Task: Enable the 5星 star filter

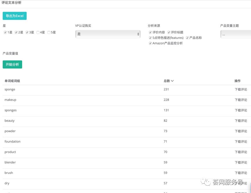Action: (x=49, y=32)
